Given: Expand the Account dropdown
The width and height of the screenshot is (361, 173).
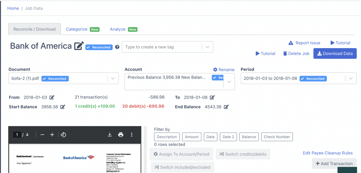Looking at the screenshot, I should coord(229,82).
